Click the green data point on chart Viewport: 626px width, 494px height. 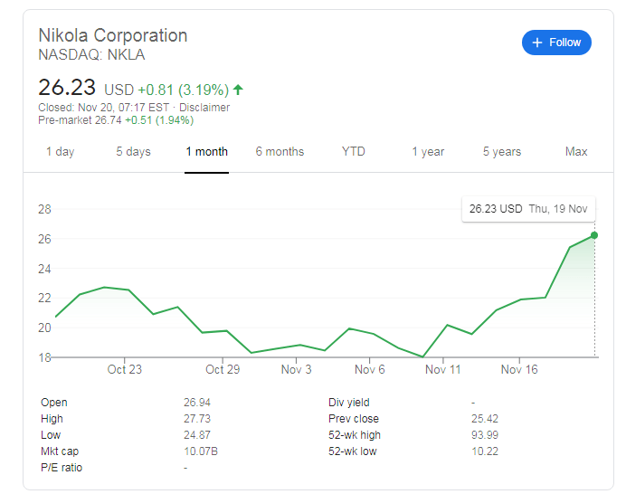594,235
